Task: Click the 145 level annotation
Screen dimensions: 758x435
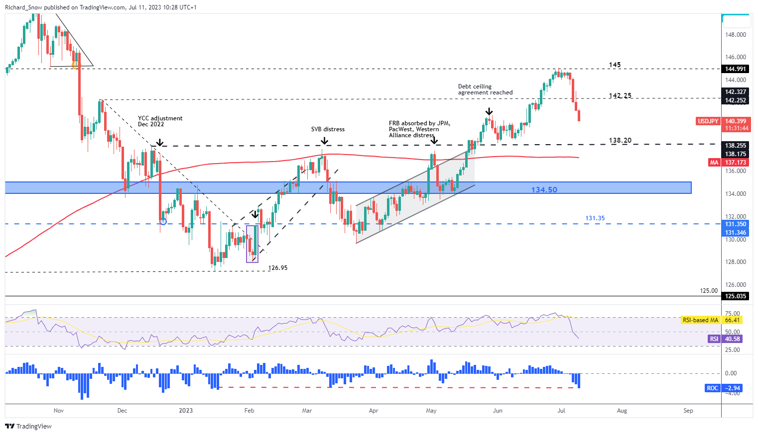Action: coord(615,65)
